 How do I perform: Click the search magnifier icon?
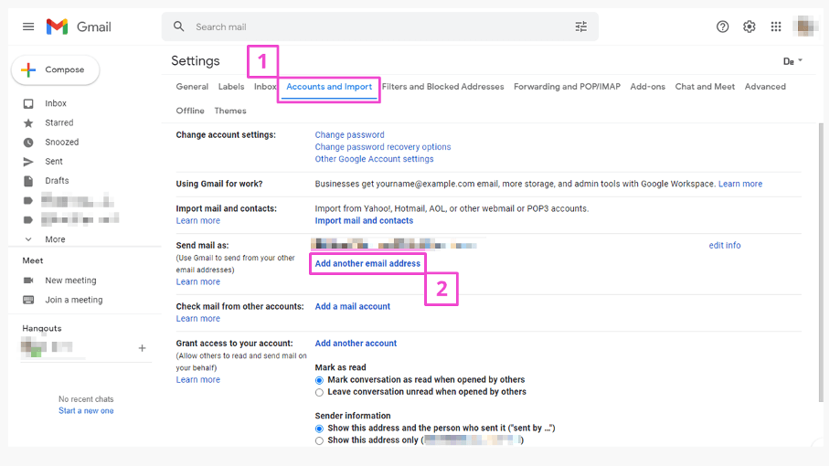point(179,26)
